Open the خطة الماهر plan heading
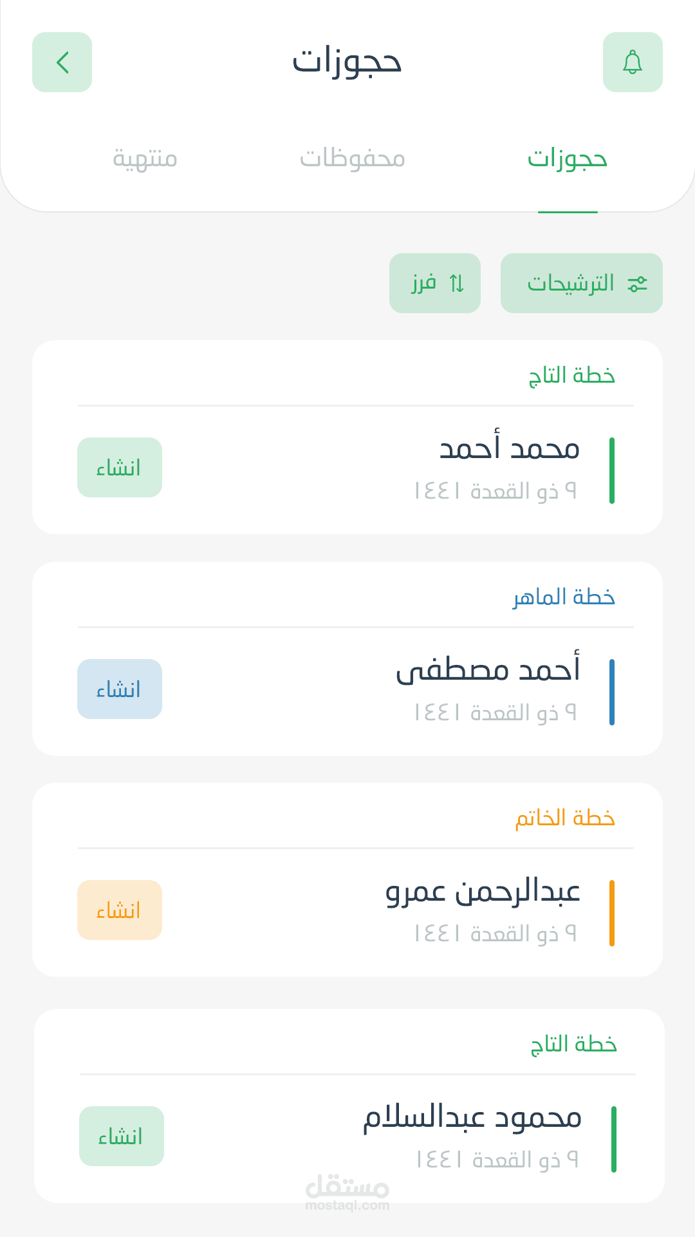Image resolution: width=695 pixels, height=1237 pixels. (x=564, y=597)
